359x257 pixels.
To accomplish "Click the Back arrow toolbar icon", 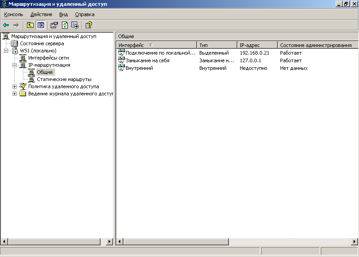I will pyautogui.click(x=6, y=25).
